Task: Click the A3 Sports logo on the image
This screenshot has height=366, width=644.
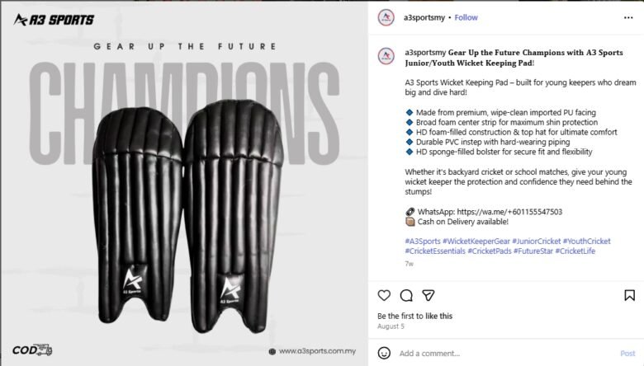Action: (54, 20)
